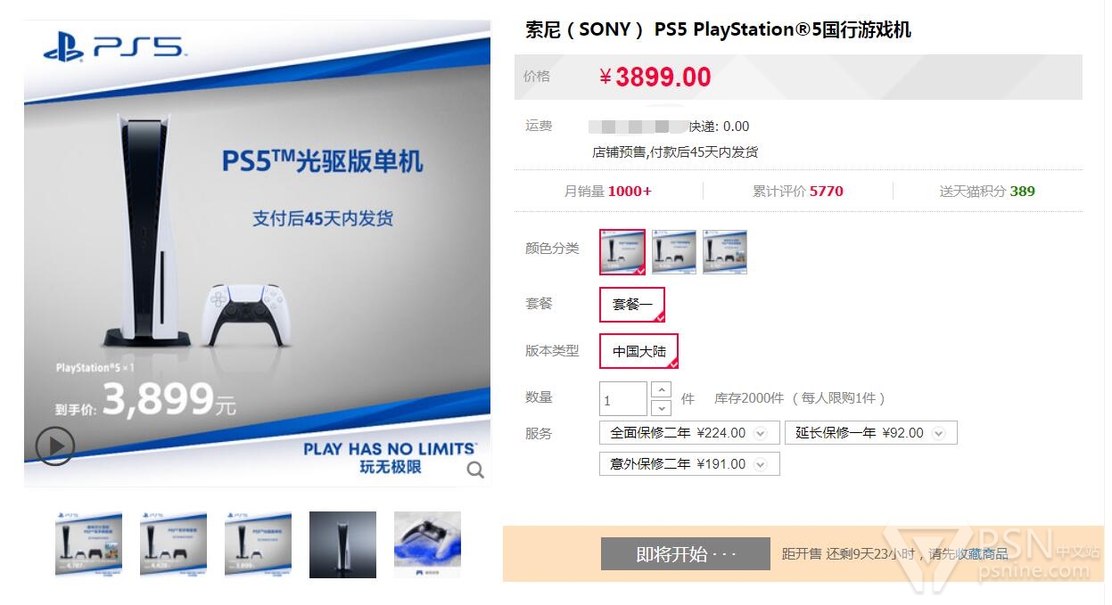Select the third color option thumbnail
Image resolution: width=1112 pixels, height=605 pixels.
click(724, 252)
